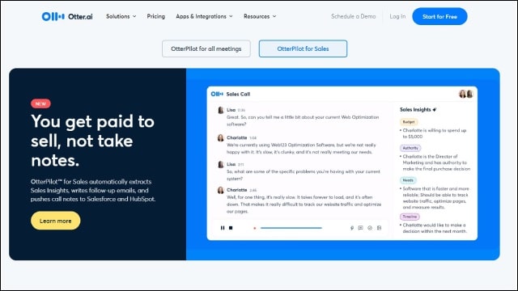Viewport: 518px width, 291px height.
Task: Click the 'Sales Call' title text
Action: click(x=238, y=94)
